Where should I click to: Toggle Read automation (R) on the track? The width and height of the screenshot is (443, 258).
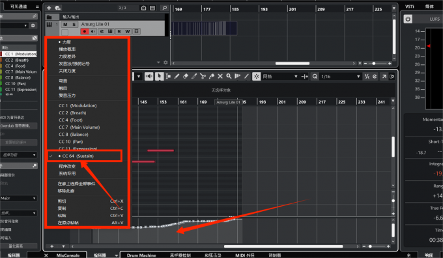click(119, 31)
